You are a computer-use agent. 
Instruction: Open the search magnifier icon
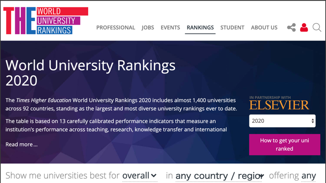(x=317, y=28)
